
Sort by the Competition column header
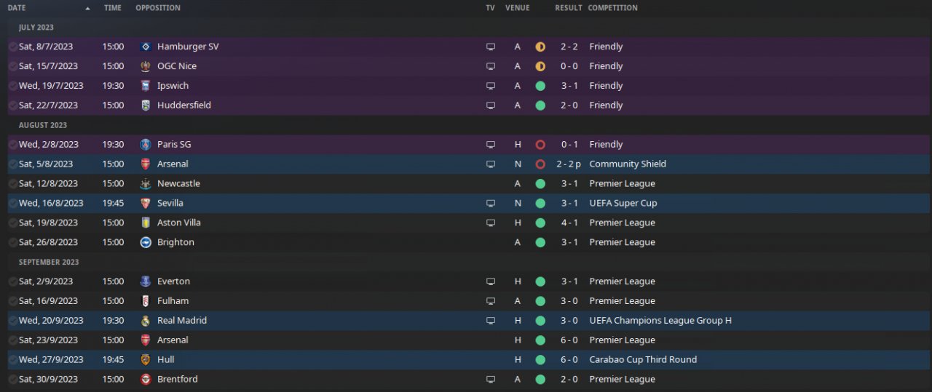[x=612, y=8]
